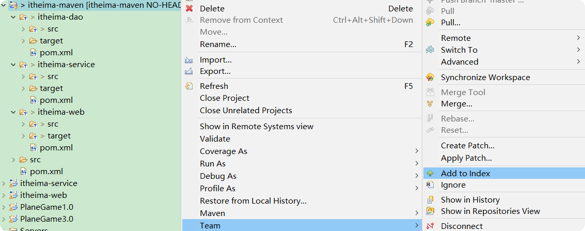Click the Synchronize Workspace icon
The image size is (585, 231).
click(x=430, y=78)
